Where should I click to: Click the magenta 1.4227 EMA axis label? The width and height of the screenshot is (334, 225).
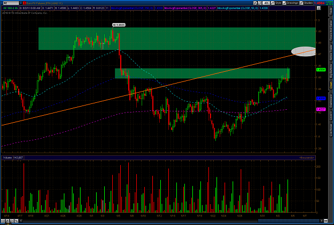pos(321,109)
